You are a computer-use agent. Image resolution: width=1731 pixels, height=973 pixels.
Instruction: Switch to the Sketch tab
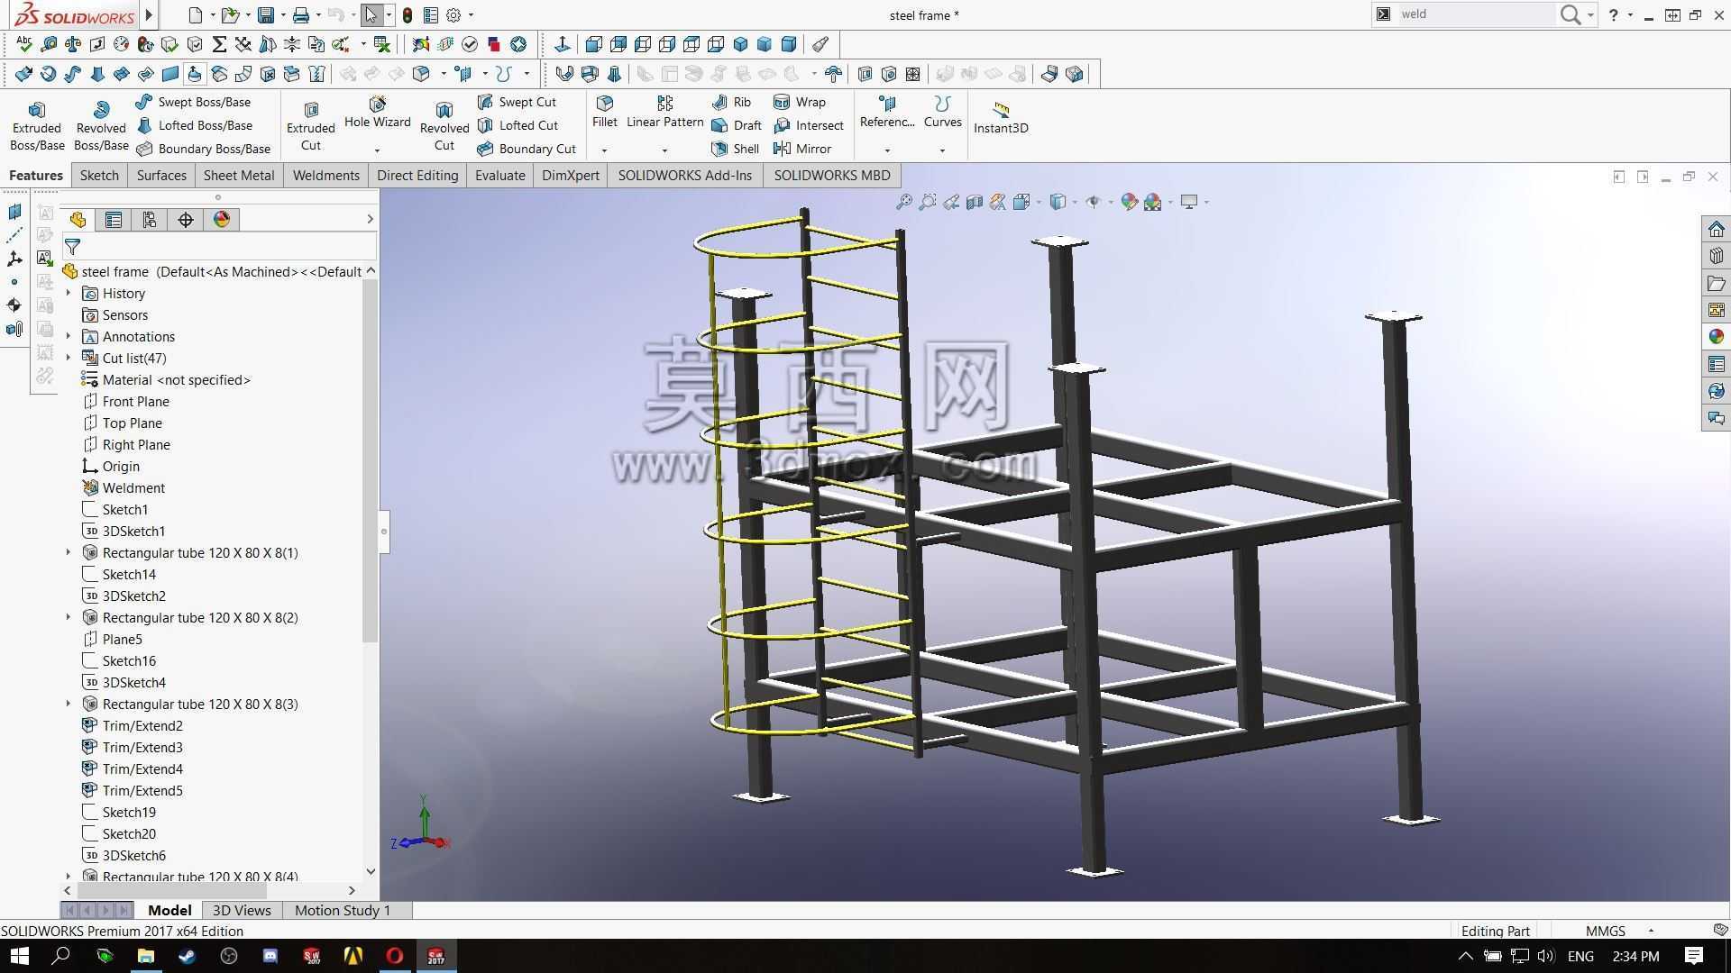pyautogui.click(x=99, y=175)
